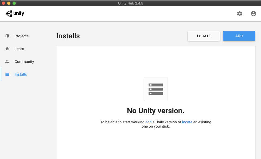Open the Learn section
The width and height of the screenshot is (261, 159).
tap(19, 49)
